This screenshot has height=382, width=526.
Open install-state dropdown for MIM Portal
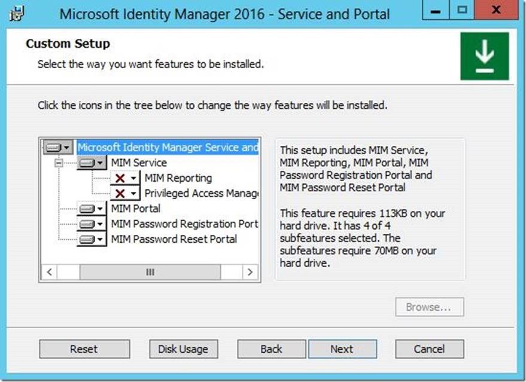coord(92,209)
